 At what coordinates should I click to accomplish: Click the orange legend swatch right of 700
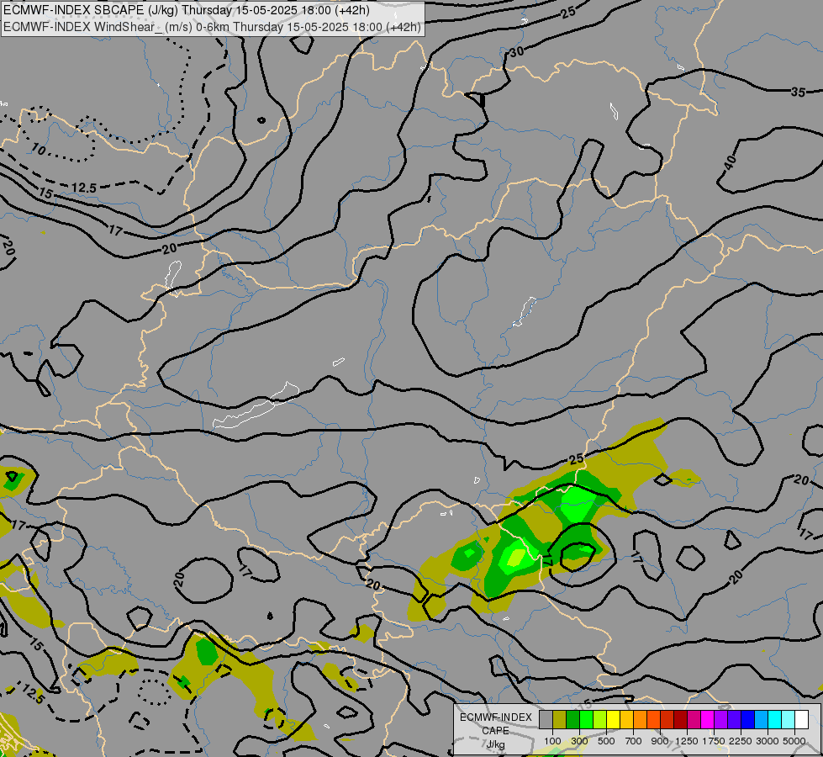pyautogui.click(x=640, y=720)
